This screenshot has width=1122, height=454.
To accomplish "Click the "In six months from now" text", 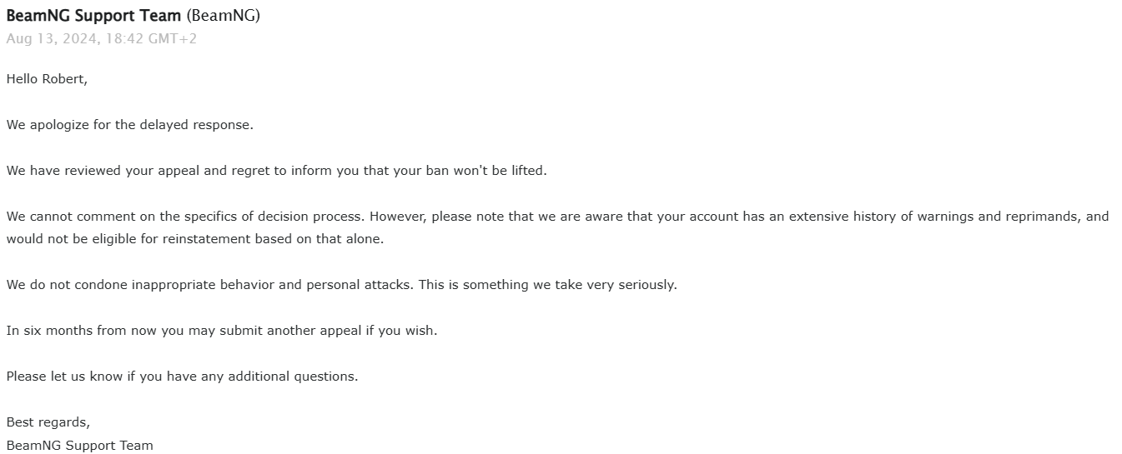I will (82, 331).
